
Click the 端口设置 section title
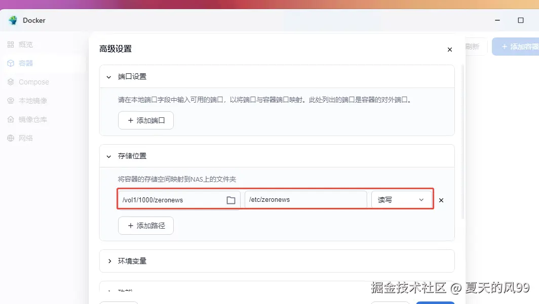coord(132,76)
